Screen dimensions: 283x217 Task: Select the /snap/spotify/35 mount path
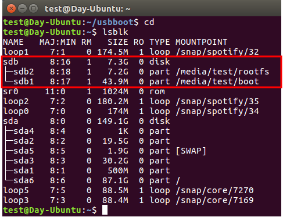click(x=217, y=101)
